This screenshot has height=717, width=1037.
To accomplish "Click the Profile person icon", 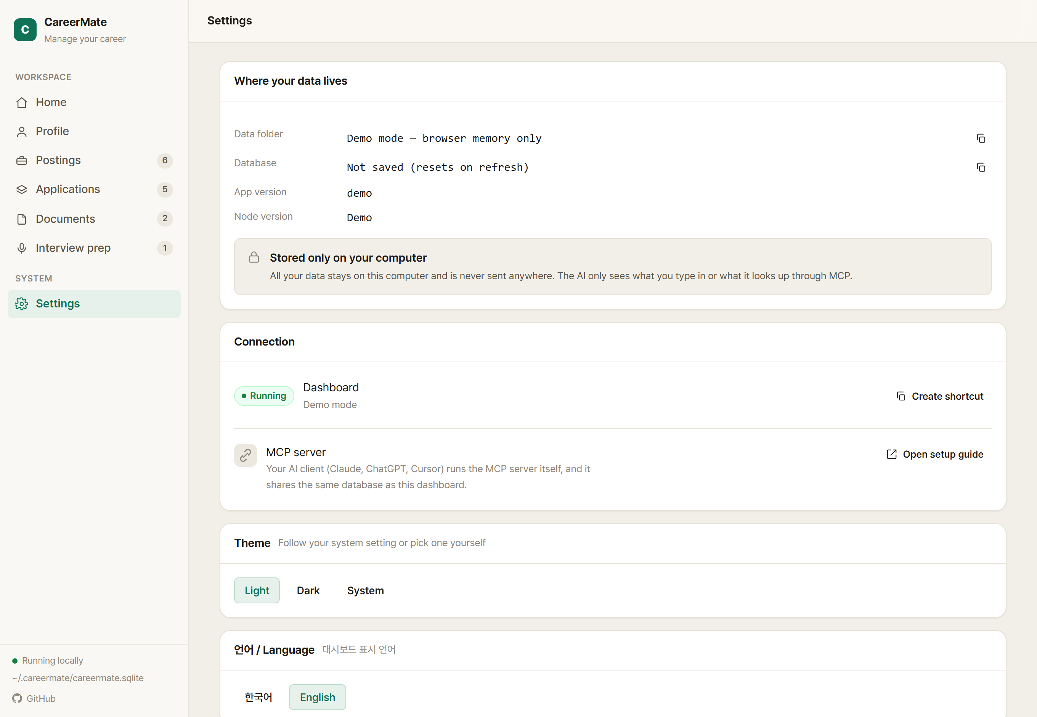I will tap(22, 132).
